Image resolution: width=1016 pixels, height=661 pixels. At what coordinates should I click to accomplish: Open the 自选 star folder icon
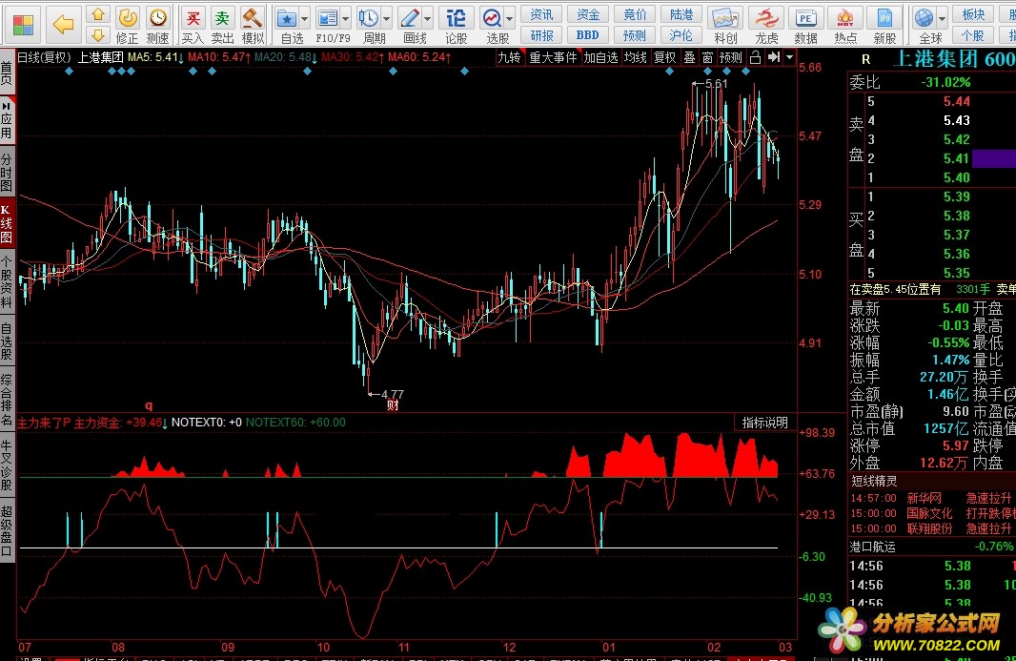[x=286, y=17]
